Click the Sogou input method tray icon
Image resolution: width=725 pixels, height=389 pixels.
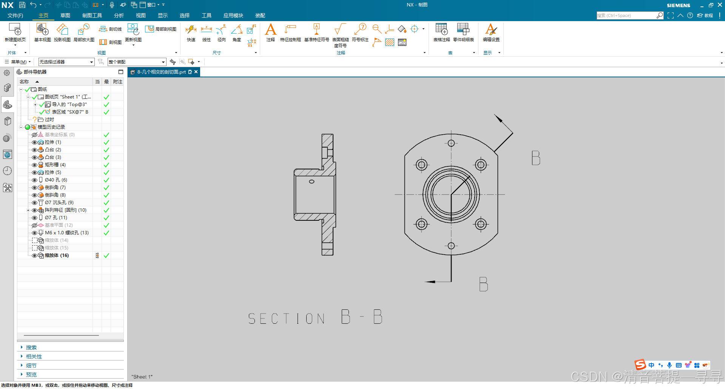[640, 365]
